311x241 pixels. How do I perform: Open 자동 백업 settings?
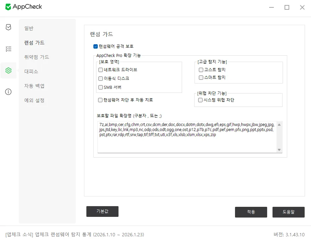[34, 86]
